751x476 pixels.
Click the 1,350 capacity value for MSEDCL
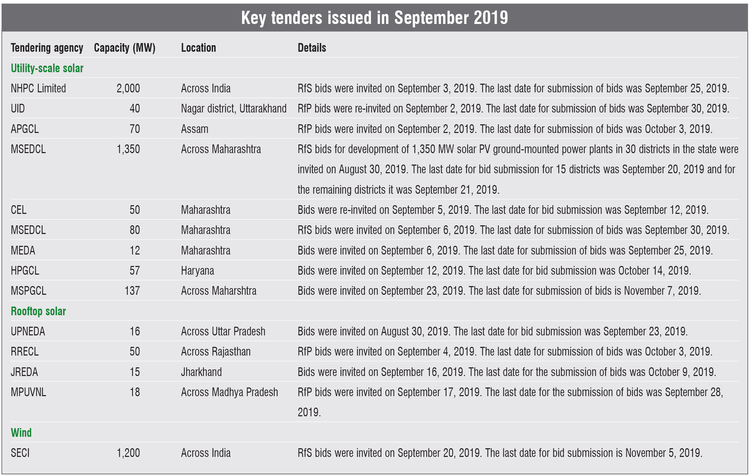tap(128, 149)
